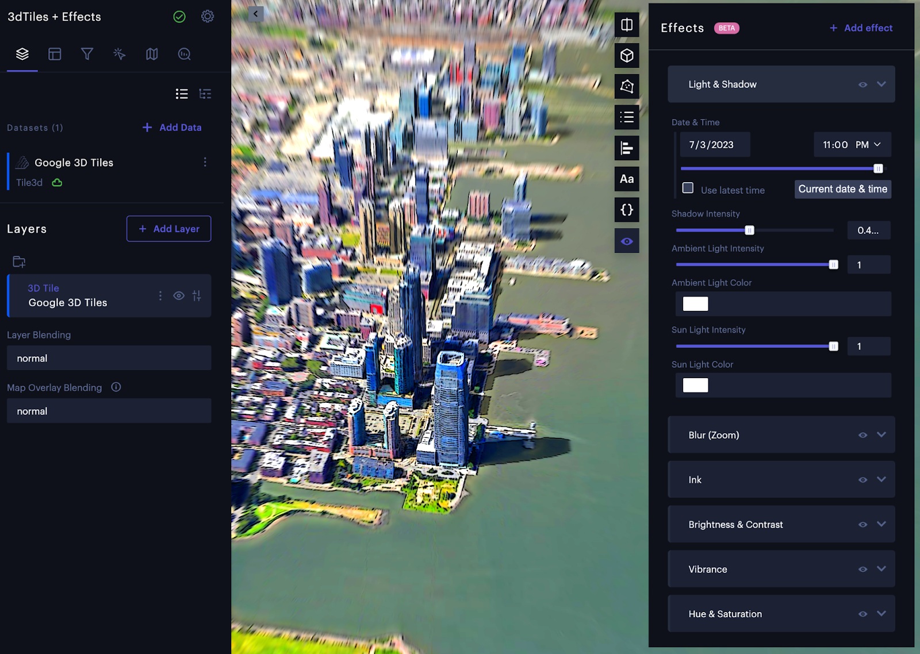This screenshot has height=654, width=920.
Task: Create a new layer group folder
Action: coord(19,262)
